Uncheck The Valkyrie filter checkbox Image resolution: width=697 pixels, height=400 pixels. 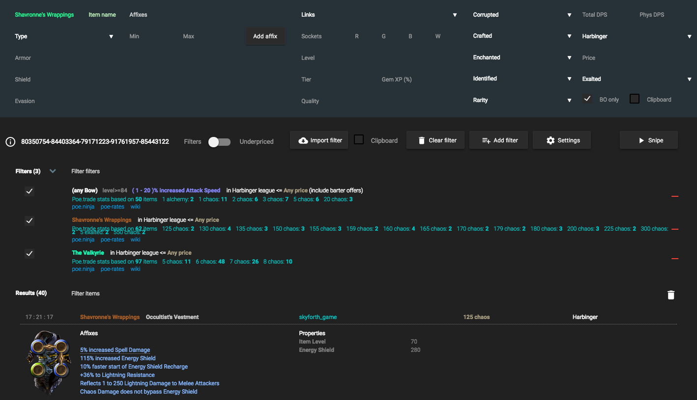29,254
